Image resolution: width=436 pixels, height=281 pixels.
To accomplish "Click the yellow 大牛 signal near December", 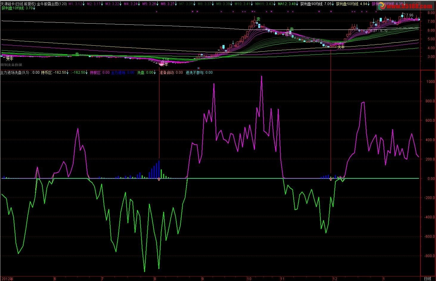I will point(340,47).
